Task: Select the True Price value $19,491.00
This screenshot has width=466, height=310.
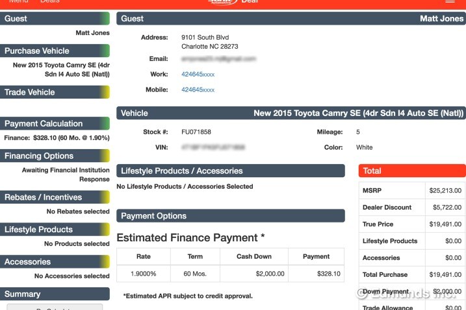Action: pos(445,224)
